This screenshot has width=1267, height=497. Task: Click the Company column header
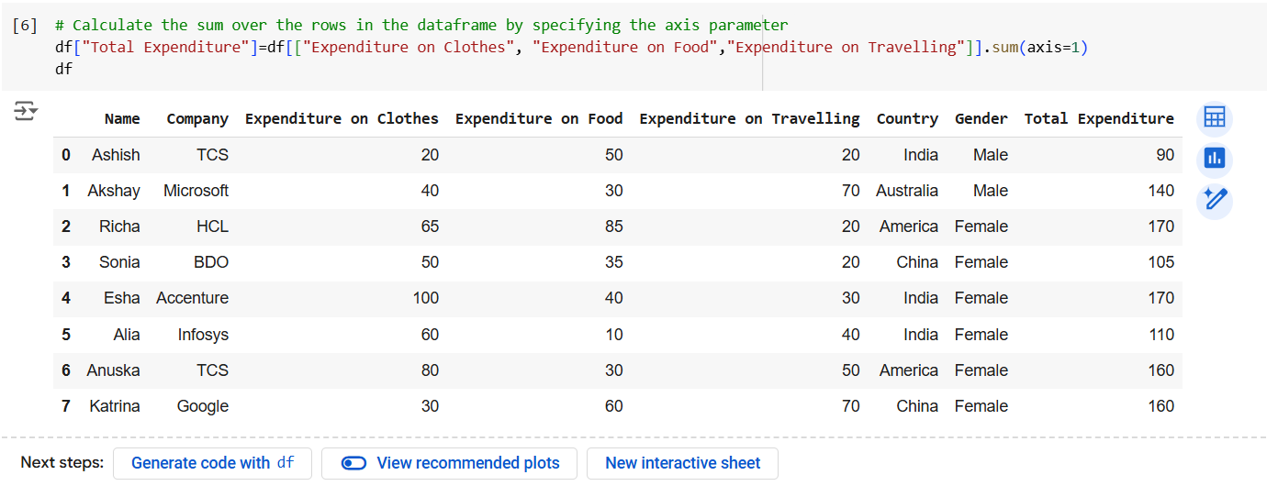point(197,118)
